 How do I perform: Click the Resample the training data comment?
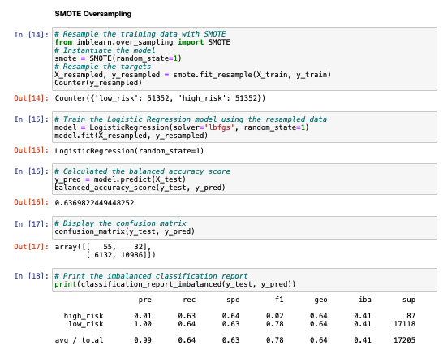coord(140,34)
